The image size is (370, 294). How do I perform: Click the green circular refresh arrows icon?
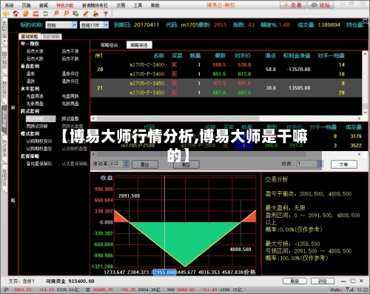pos(46,13)
